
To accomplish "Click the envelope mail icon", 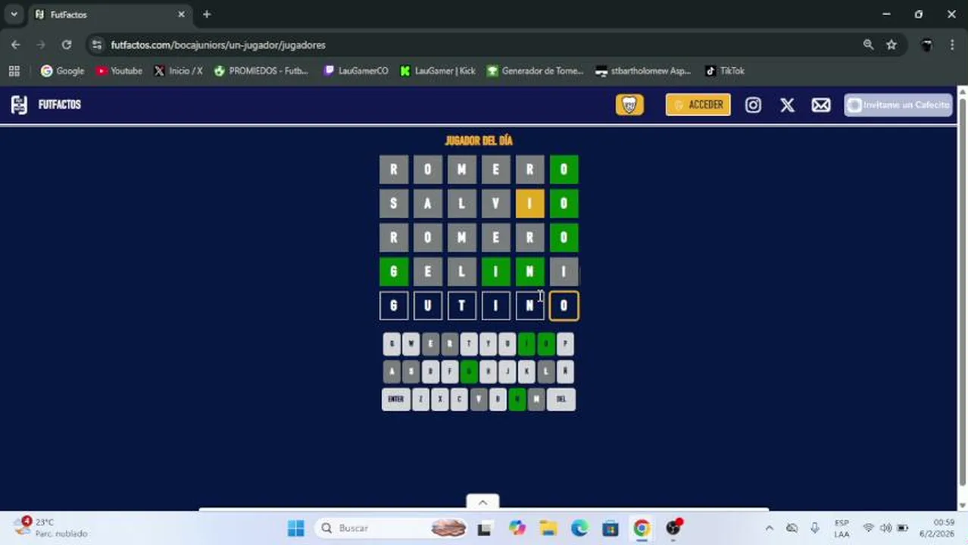I will click(821, 105).
